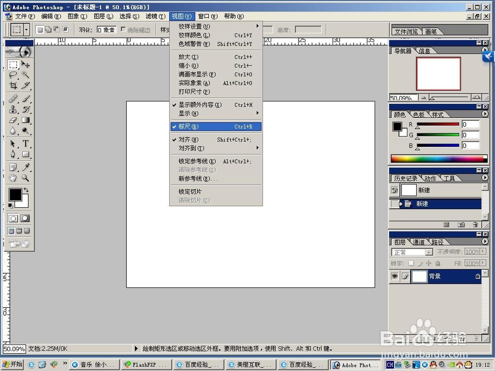
Task: Toggle history brush source for 新建 snapshot
Action: [395, 190]
